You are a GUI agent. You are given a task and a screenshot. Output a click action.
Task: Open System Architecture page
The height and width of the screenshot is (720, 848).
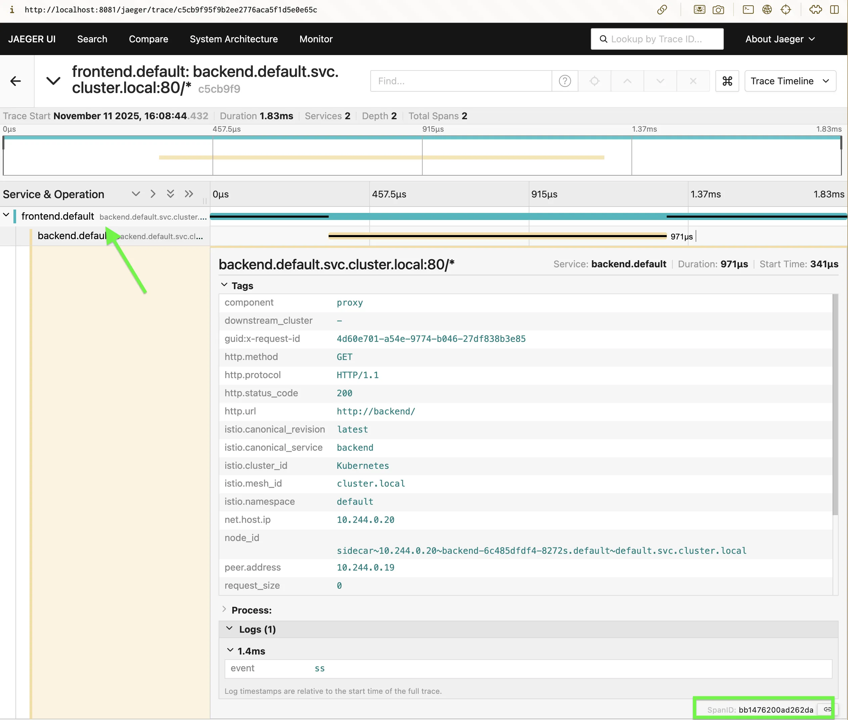233,39
